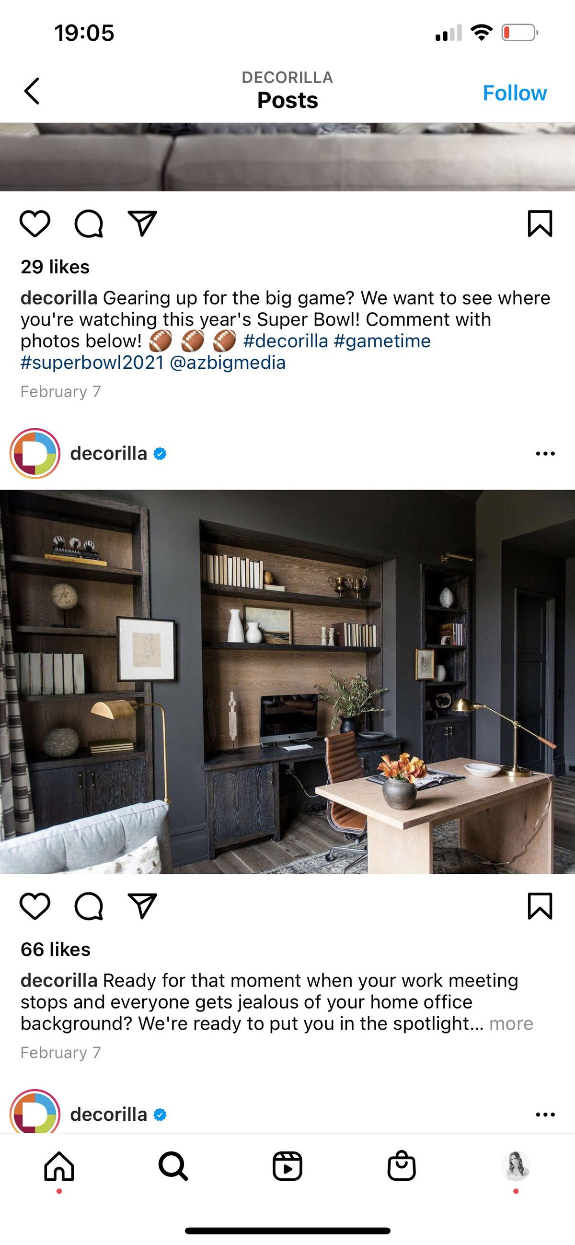Open comments on the home office post
Screen dimensions: 575x1245
[x=89, y=906]
